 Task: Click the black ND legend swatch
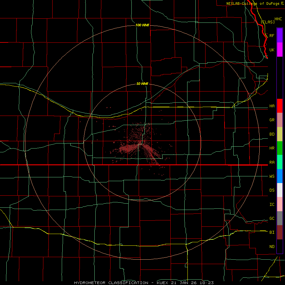pyautogui.click(x=280, y=246)
